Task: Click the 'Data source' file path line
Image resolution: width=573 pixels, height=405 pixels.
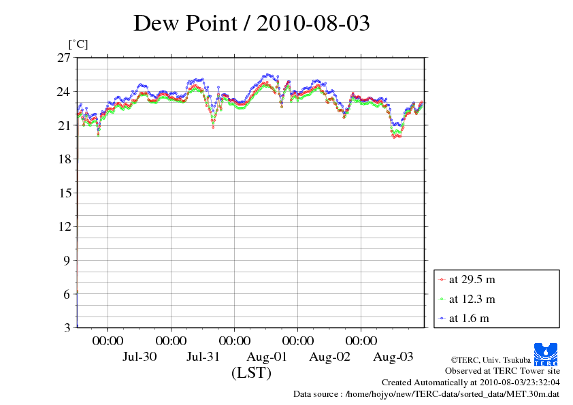Action: (427, 394)
